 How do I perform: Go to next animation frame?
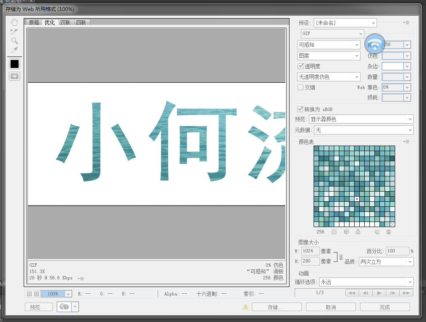(x=393, y=293)
